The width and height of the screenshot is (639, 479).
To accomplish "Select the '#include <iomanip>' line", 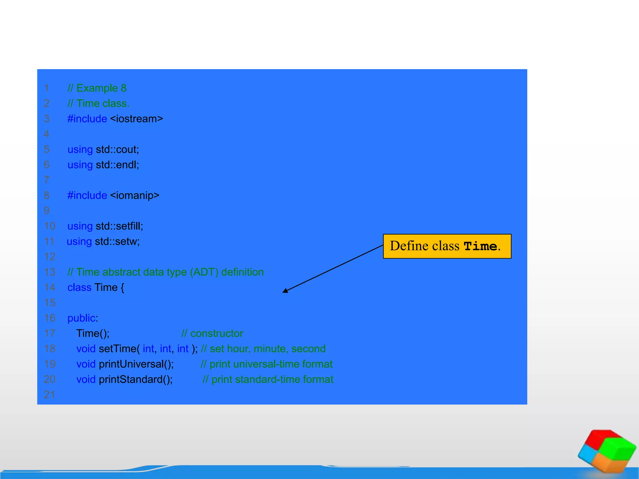I will point(113,196).
